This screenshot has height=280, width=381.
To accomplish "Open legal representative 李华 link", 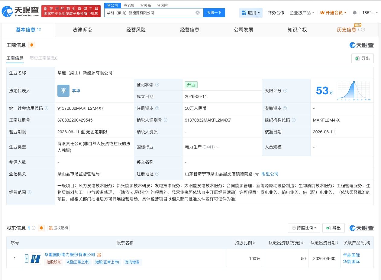I will [x=76, y=91].
